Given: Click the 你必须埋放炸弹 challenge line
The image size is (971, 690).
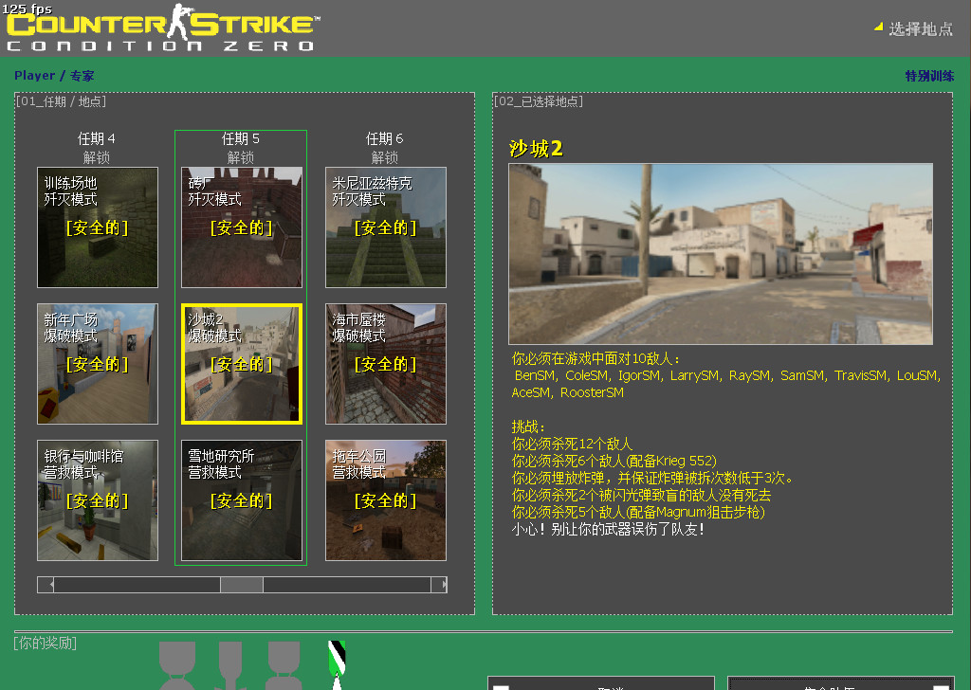Looking at the screenshot, I should 652,478.
